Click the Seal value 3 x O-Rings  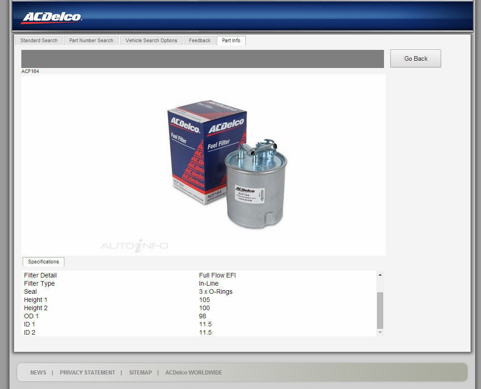[x=216, y=292]
